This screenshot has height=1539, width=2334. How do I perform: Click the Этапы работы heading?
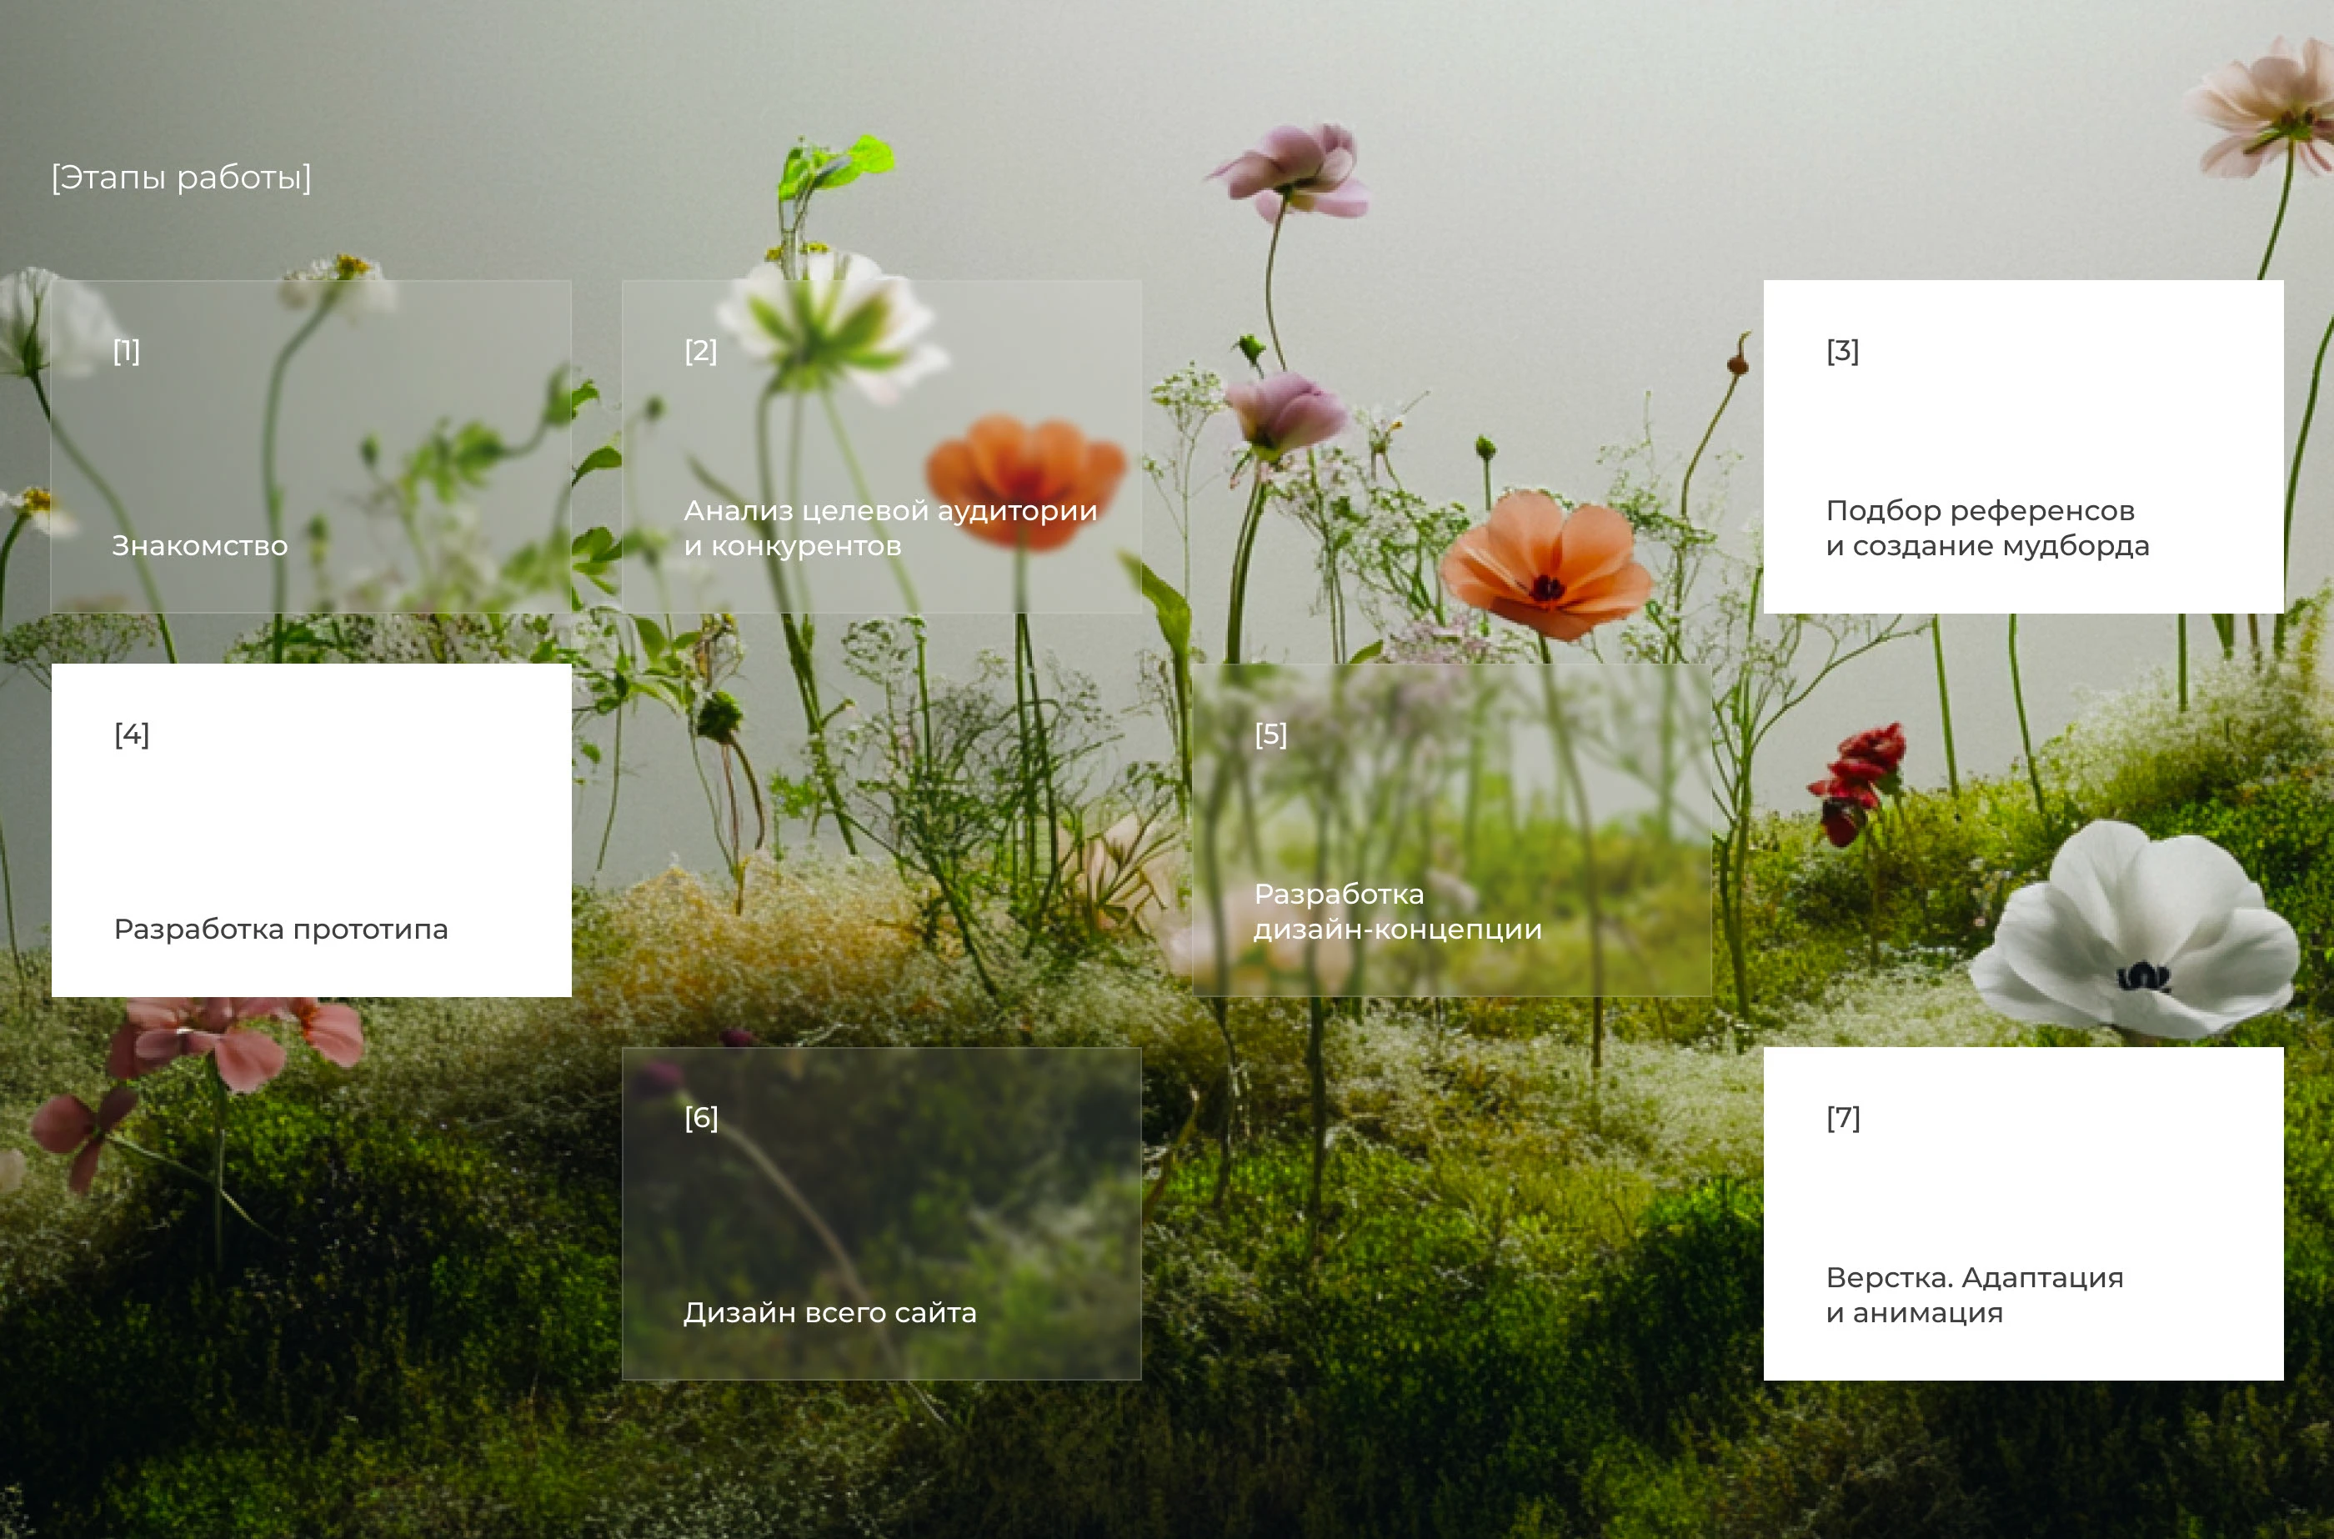[x=182, y=178]
